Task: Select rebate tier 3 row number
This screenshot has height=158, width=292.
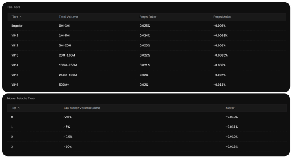Action: tap(12, 147)
